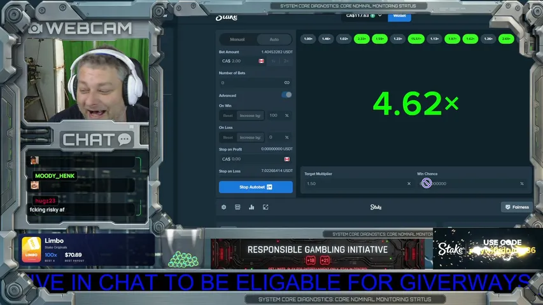Viewport: 543px width, 305px height.
Task: Select Increase by under On Loss
Action: [x=250, y=137]
